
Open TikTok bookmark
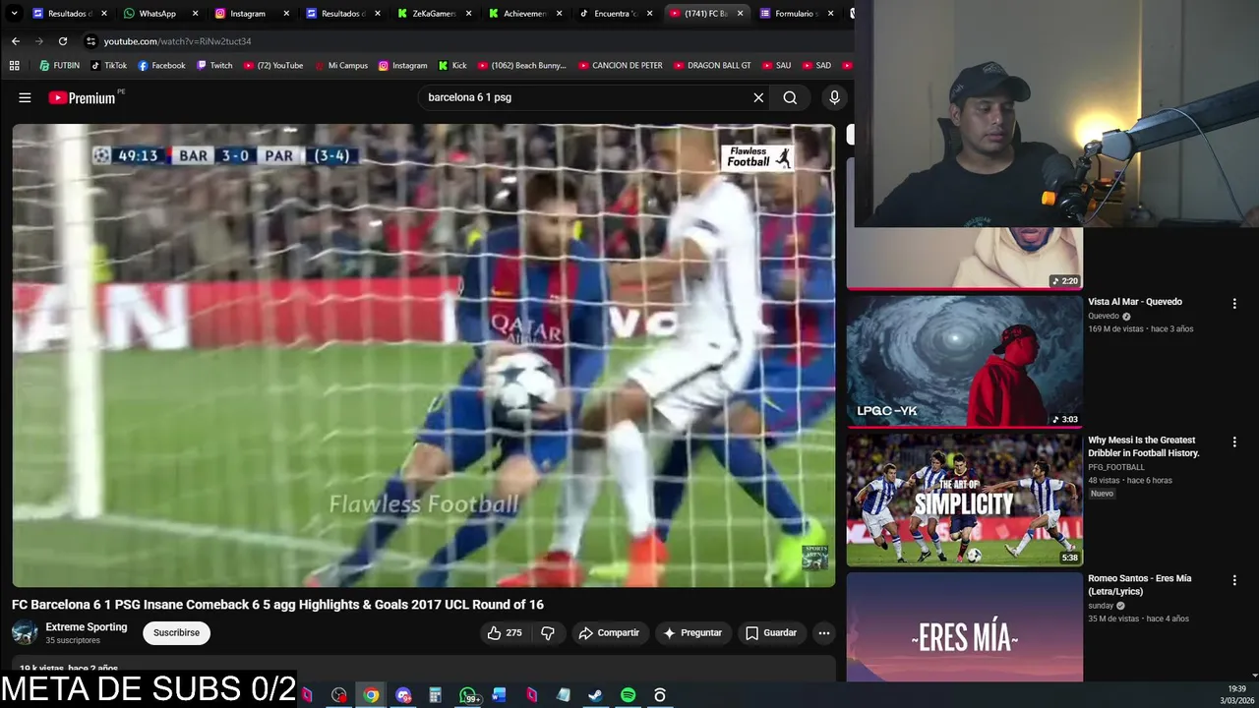tap(109, 66)
